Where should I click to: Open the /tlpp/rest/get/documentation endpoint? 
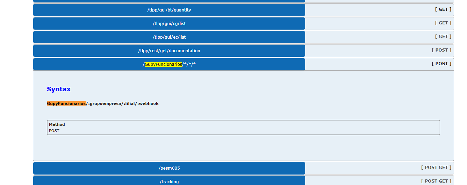[x=169, y=51]
